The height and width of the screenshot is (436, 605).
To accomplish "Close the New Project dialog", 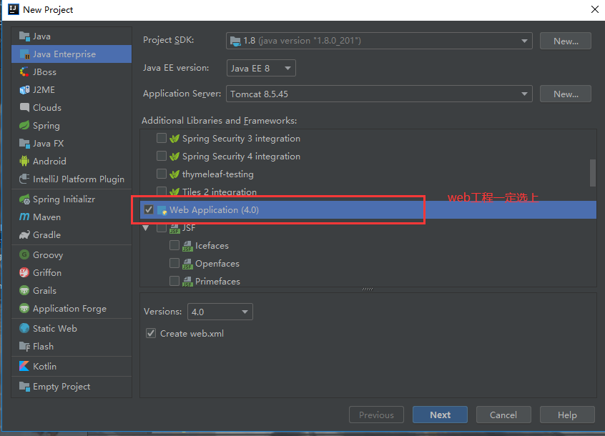I will click(594, 9).
